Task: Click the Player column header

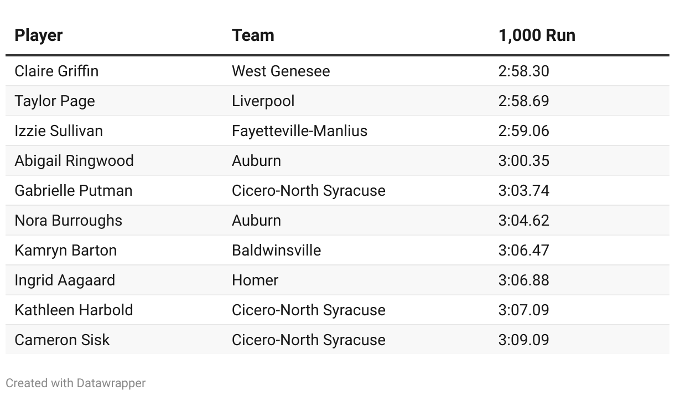Action: [x=39, y=35]
